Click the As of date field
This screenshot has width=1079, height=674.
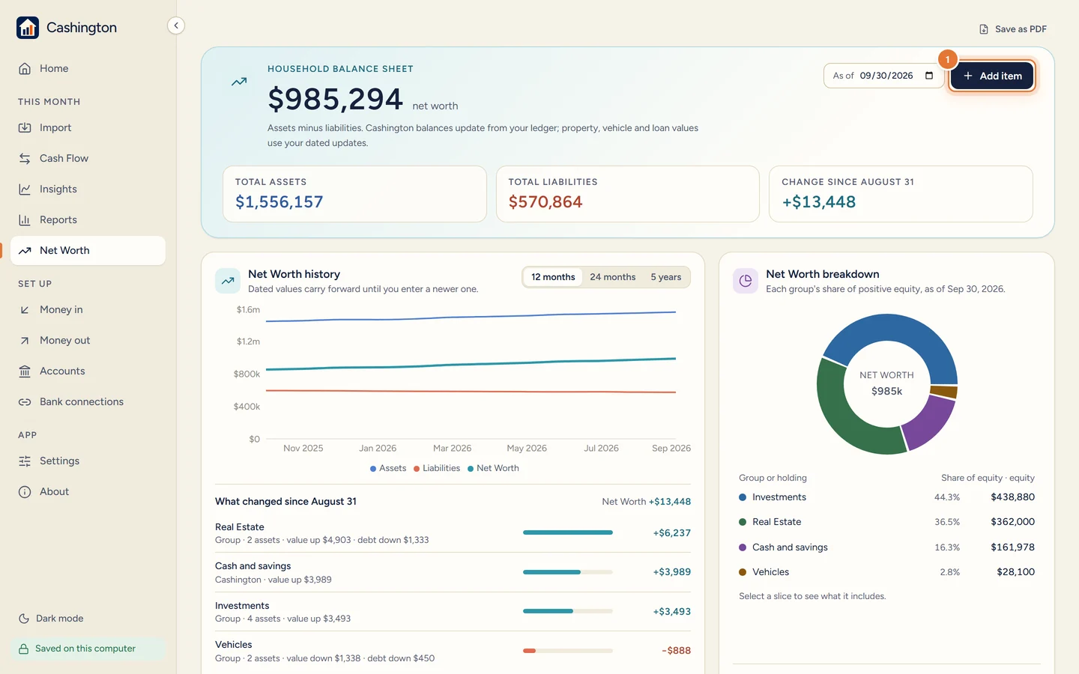pyautogui.click(x=883, y=76)
